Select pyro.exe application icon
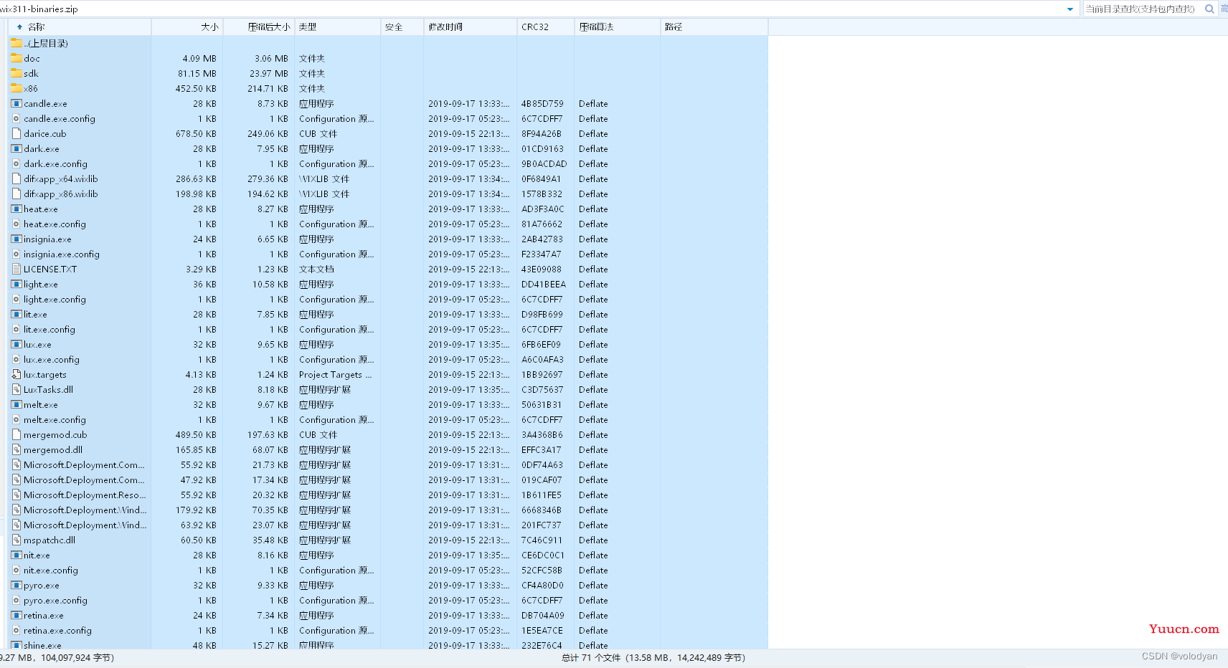Viewport: 1228px width, 668px height. [x=16, y=585]
